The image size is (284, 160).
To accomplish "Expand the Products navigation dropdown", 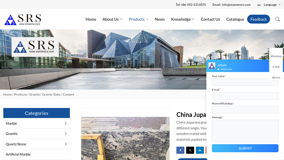I will (138, 19).
